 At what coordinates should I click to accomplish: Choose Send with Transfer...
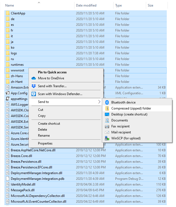(52, 86)
